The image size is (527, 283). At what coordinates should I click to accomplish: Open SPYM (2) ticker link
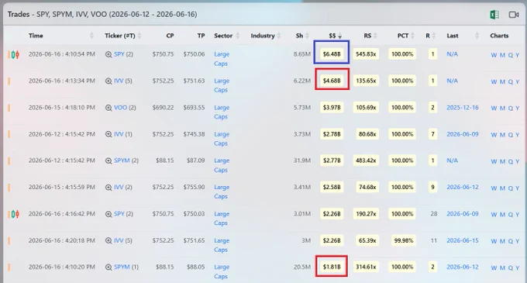pyautogui.click(x=122, y=160)
